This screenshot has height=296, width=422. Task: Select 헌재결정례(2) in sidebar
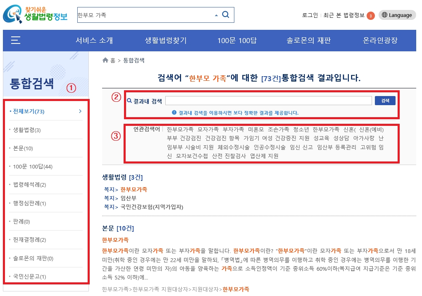click(29, 240)
